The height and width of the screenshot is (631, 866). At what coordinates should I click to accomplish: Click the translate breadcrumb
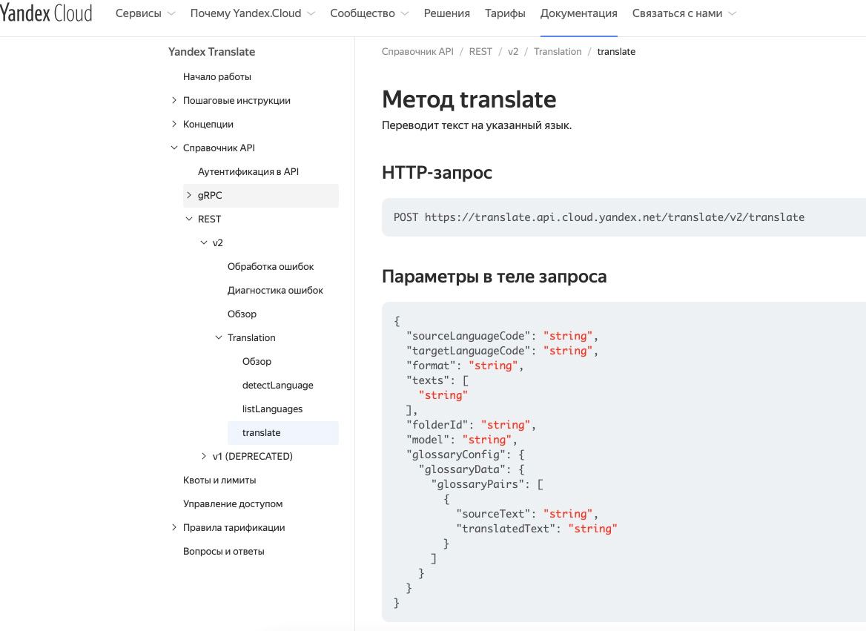(x=616, y=51)
